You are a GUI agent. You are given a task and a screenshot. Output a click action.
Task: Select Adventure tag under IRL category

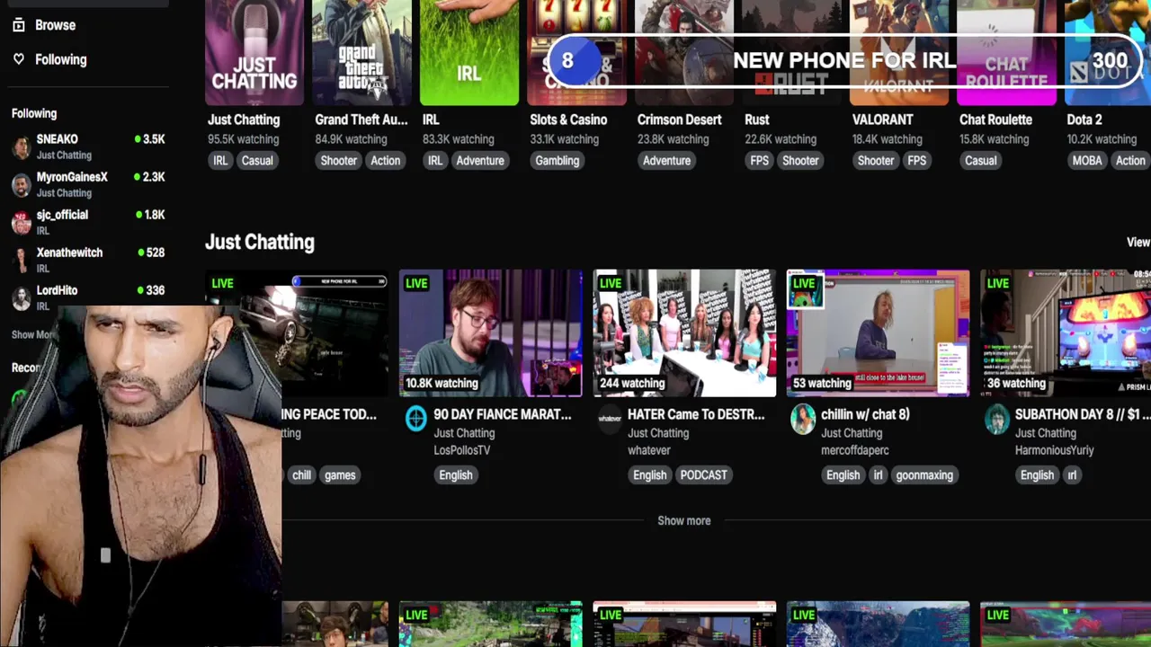[x=480, y=161]
